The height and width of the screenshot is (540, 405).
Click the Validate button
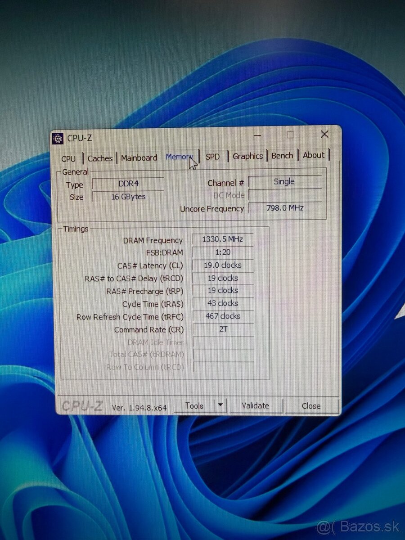[256, 405]
